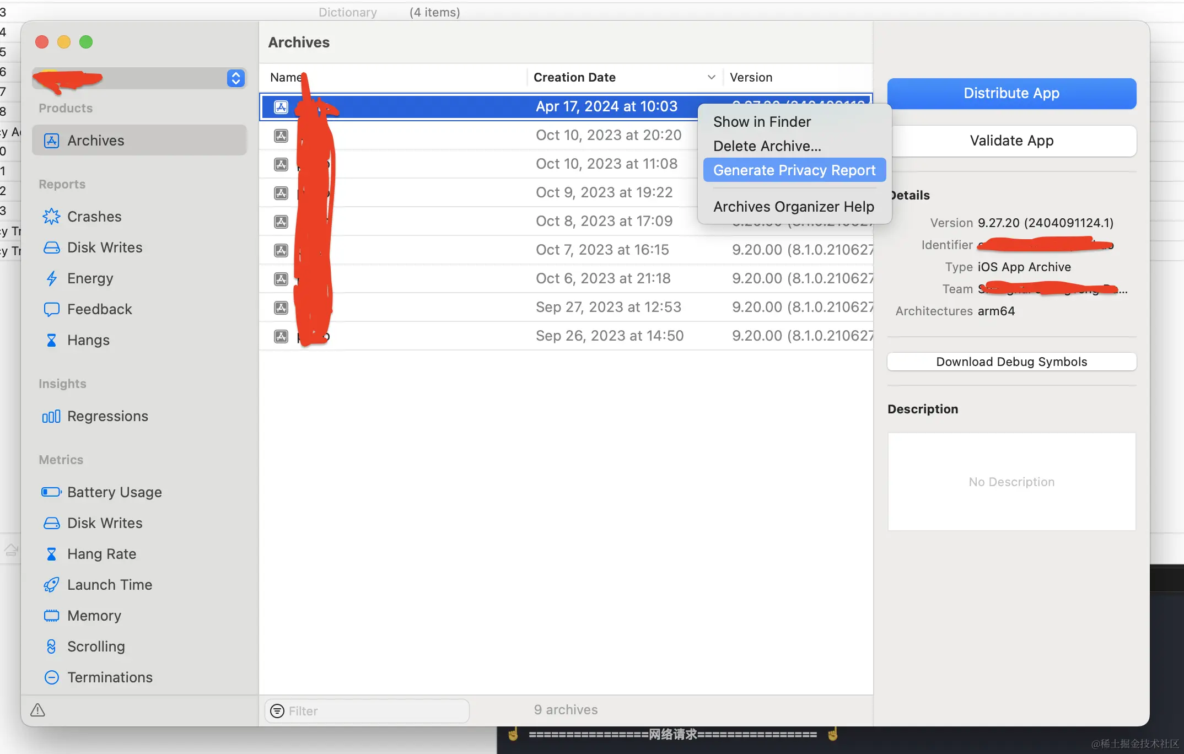Image resolution: width=1184 pixels, height=754 pixels.
Task: Show Scrolling metrics
Action: coord(139,647)
